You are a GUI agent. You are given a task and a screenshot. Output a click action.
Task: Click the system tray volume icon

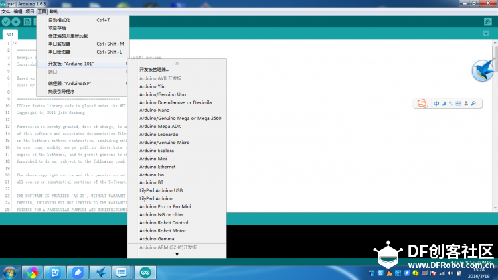point(450,273)
